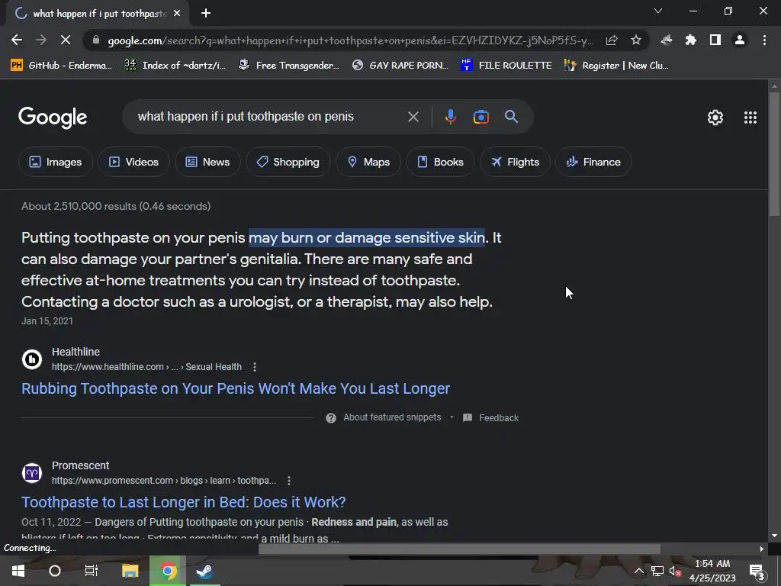The width and height of the screenshot is (781, 586).
Task: Go back to the previous page
Action: (x=17, y=40)
